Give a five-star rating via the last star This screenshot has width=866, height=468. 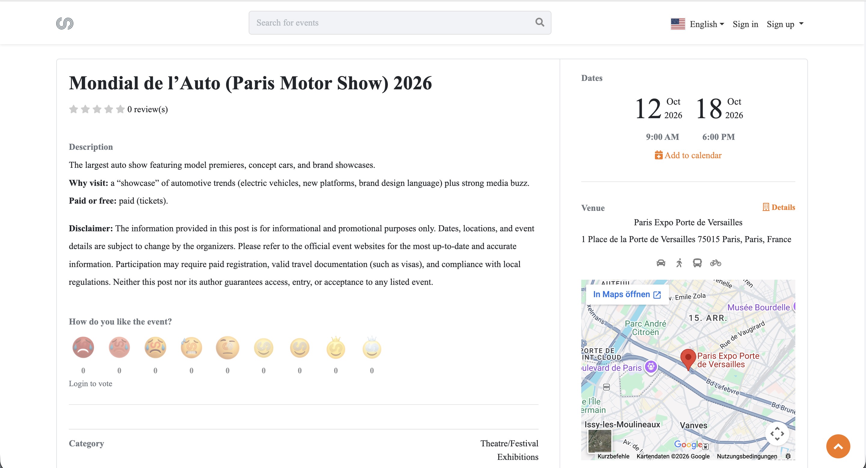pos(120,109)
